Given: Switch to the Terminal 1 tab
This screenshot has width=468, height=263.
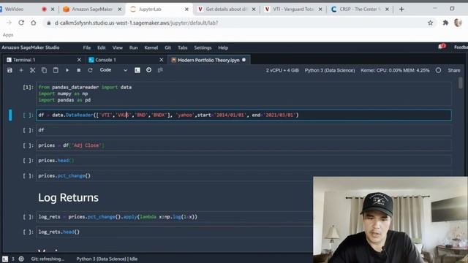Looking at the screenshot, I should click(24, 60).
